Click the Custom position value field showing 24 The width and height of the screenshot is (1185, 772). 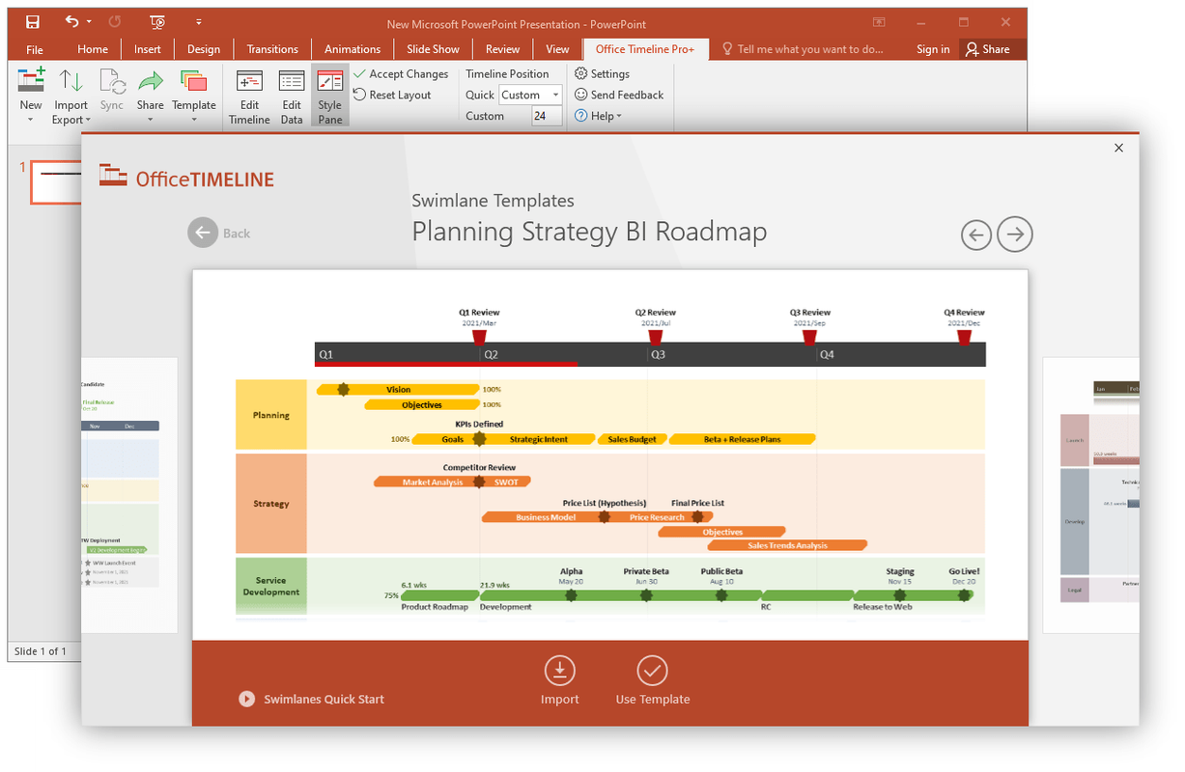[546, 116]
